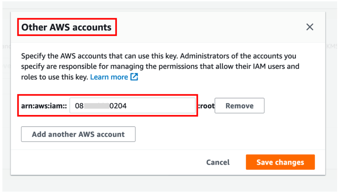Remove the listed AWS account
339x193 pixels.
(x=239, y=105)
